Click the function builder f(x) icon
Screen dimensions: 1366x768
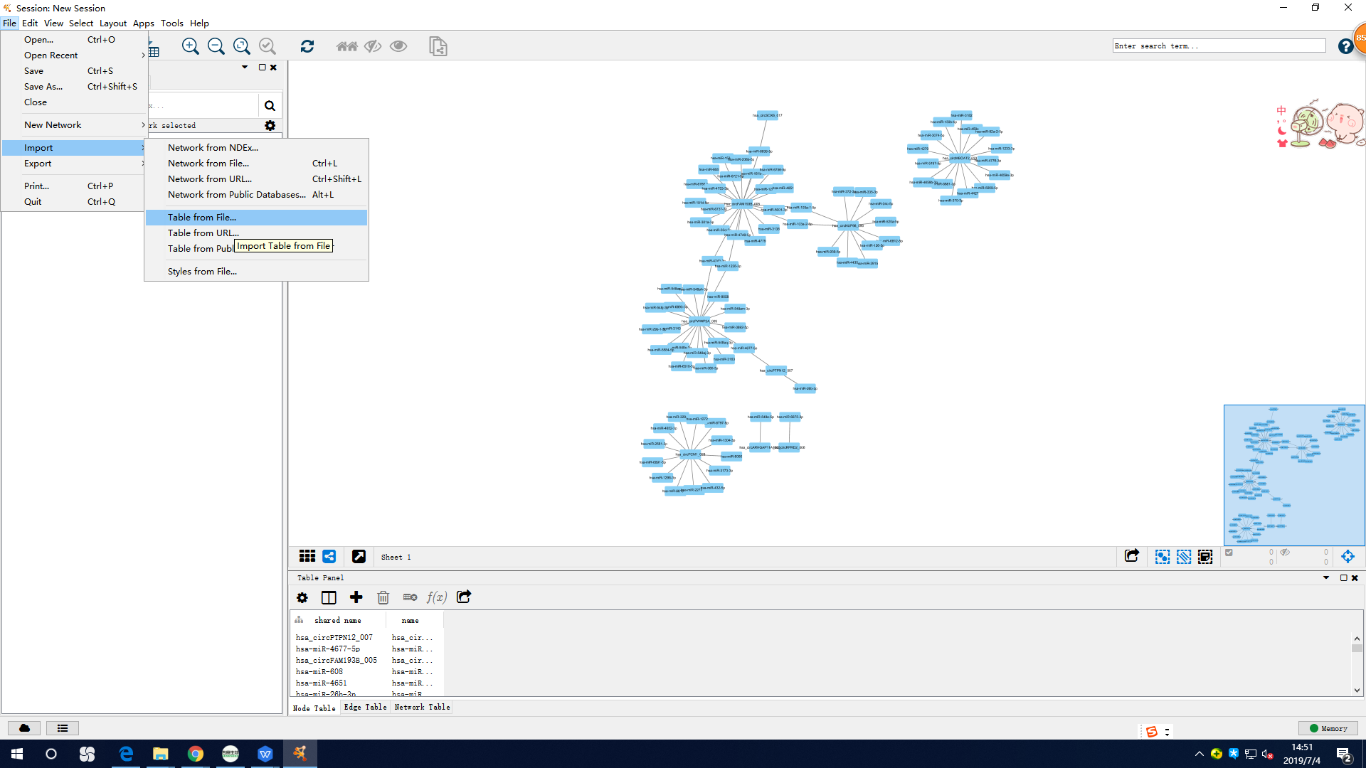436,597
